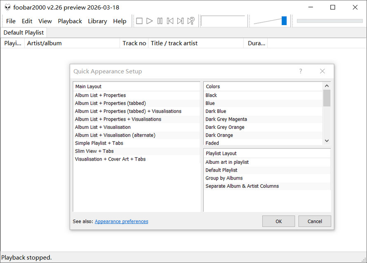The image size is (367, 263).
Task: Select Default Playlist in Playlist Layout list
Action: tap(267, 170)
